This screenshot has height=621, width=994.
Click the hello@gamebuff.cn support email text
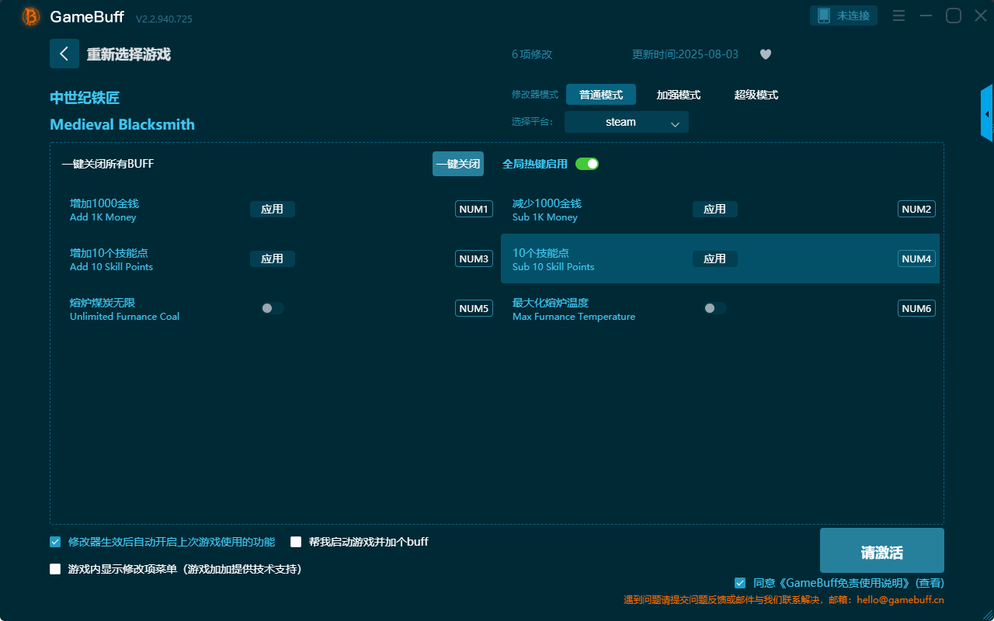(x=901, y=600)
